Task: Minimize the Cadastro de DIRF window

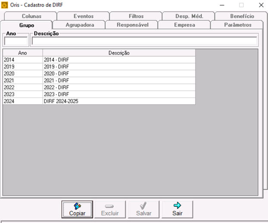Action: 222,5
